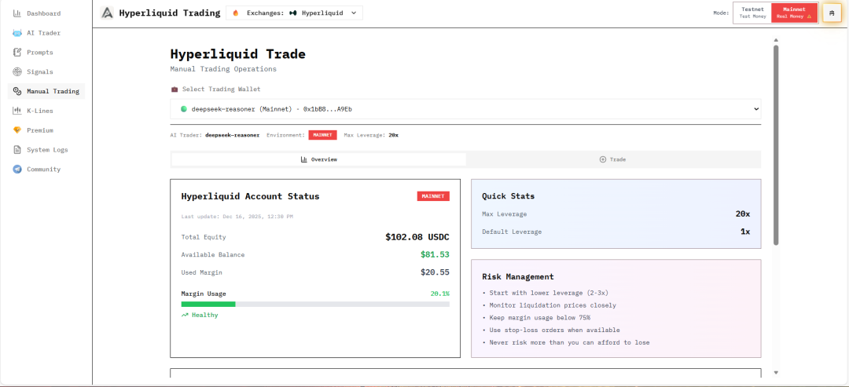Click the flame icon beside Exchanges

236,13
